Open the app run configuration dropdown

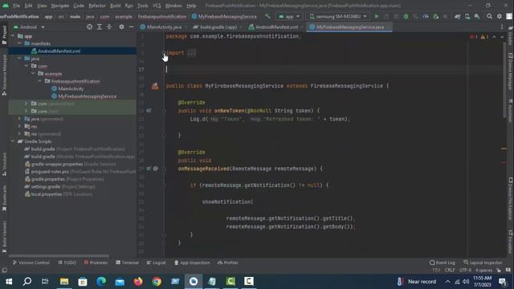(x=289, y=16)
